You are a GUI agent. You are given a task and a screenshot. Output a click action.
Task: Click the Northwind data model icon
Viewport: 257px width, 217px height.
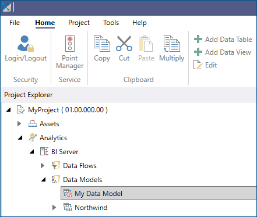point(68,207)
